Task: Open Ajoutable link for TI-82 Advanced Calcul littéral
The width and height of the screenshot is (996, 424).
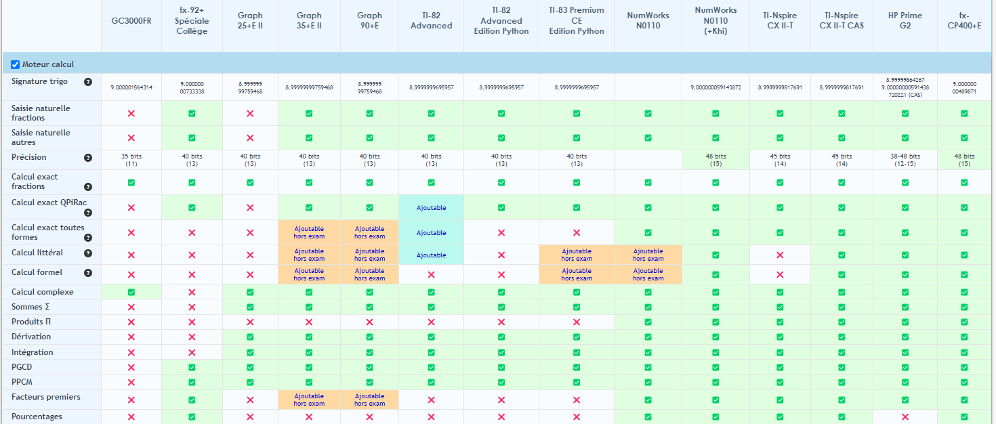Action: coord(432,255)
